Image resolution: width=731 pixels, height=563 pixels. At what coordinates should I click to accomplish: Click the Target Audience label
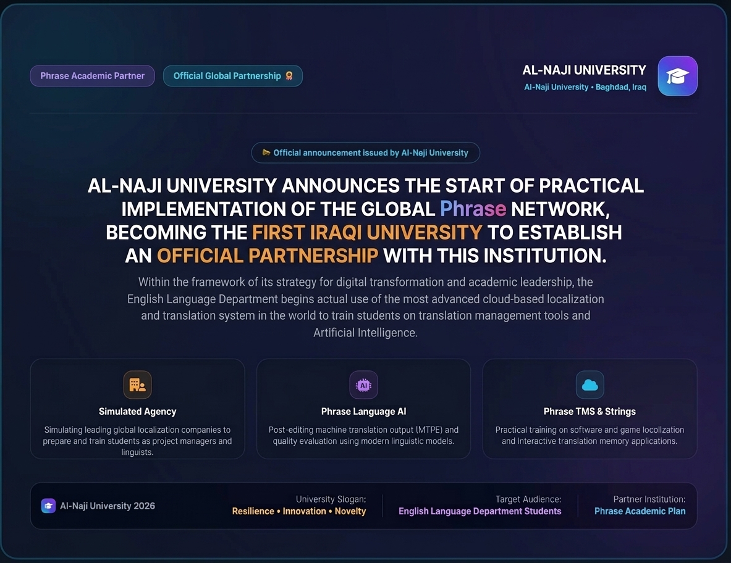(528, 499)
